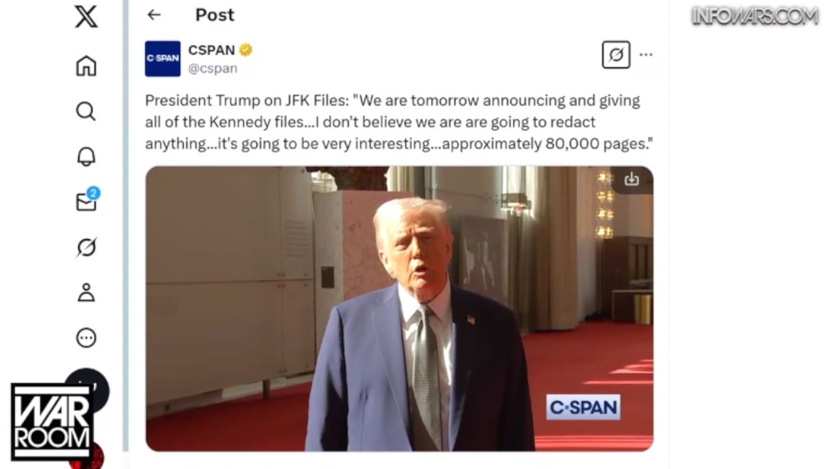Open the @cspan handle link
Image resolution: width=833 pixels, height=469 pixels.
pyautogui.click(x=213, y=68)
